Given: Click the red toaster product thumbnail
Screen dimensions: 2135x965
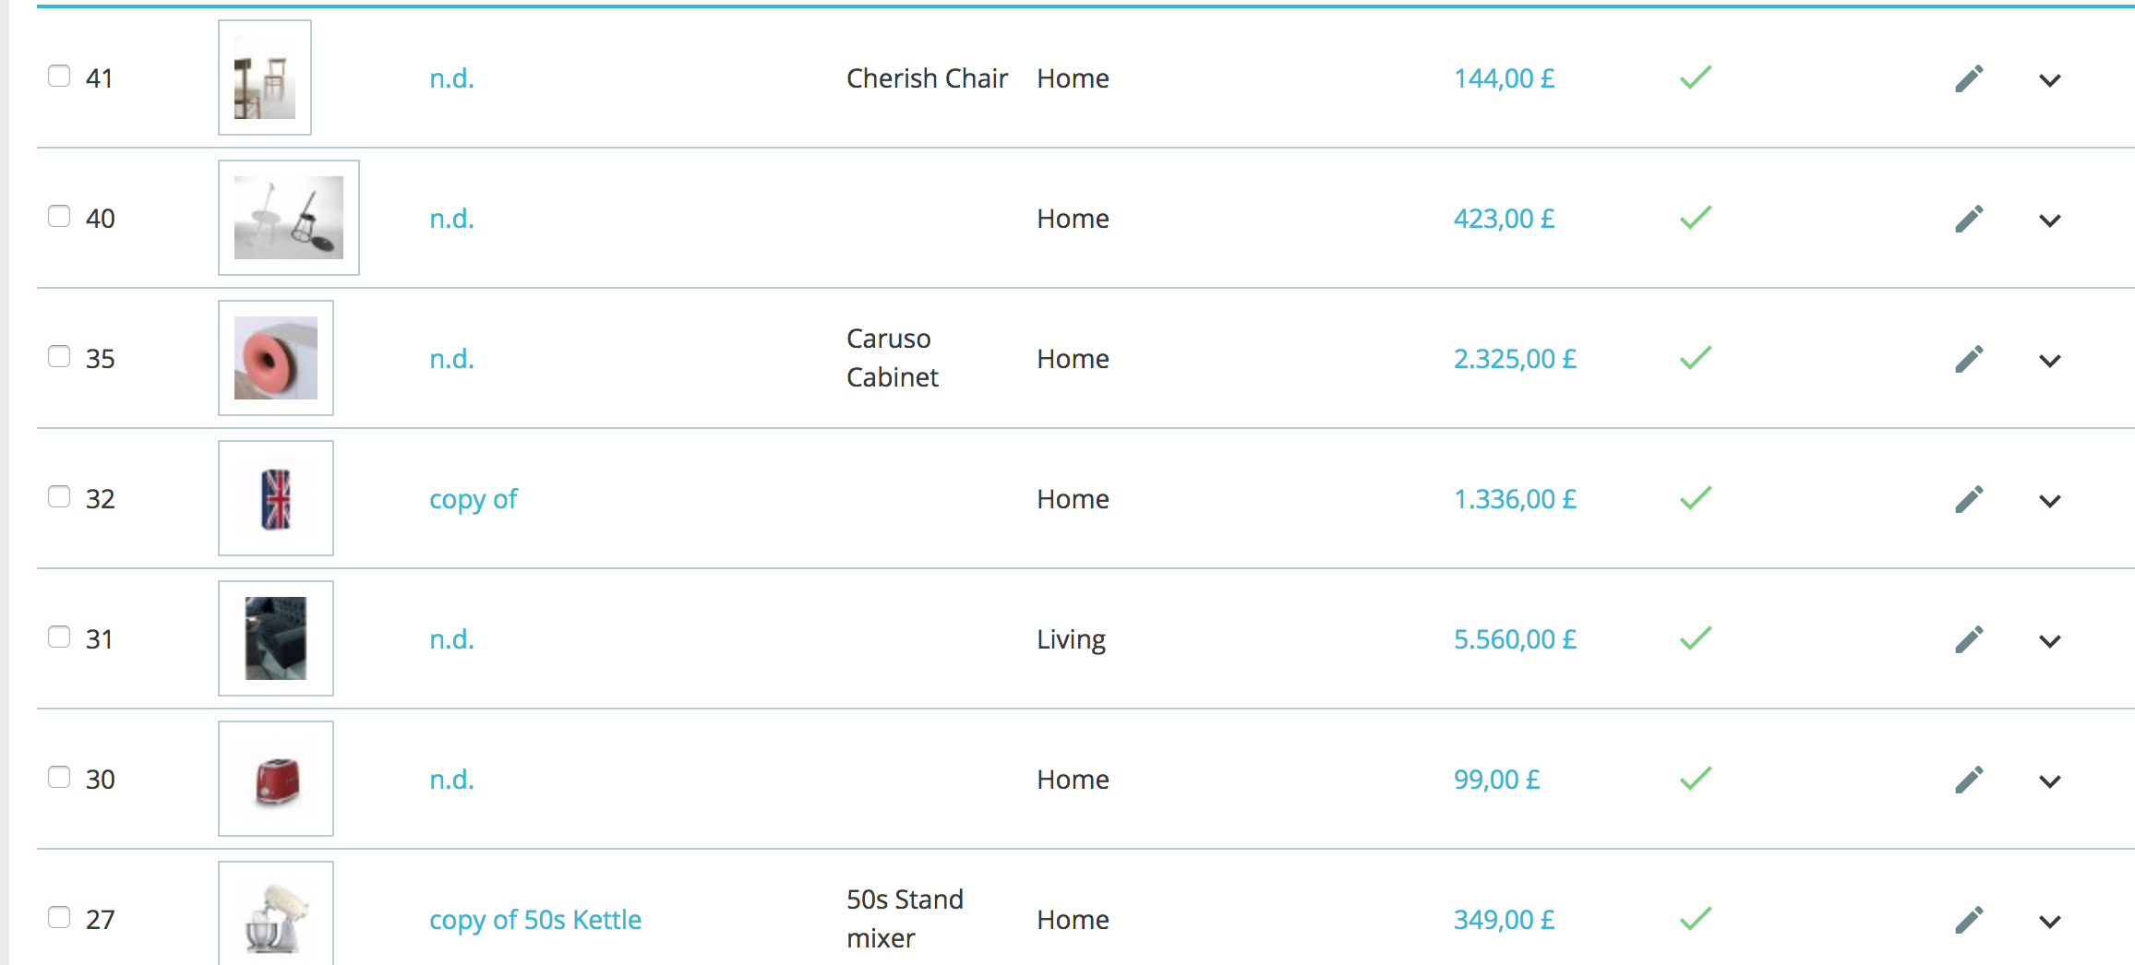Looking at the screenshot, I should tap(276, 779).
